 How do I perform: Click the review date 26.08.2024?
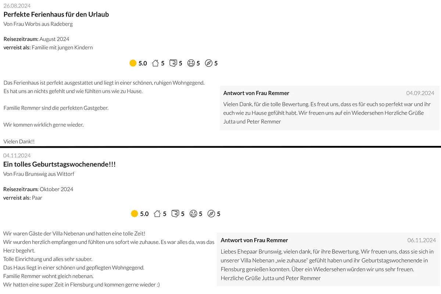click(17, 6)
